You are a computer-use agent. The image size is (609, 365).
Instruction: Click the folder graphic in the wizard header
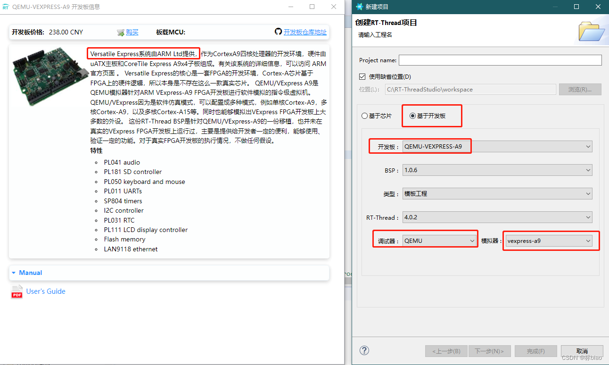[x=592, y=31]
